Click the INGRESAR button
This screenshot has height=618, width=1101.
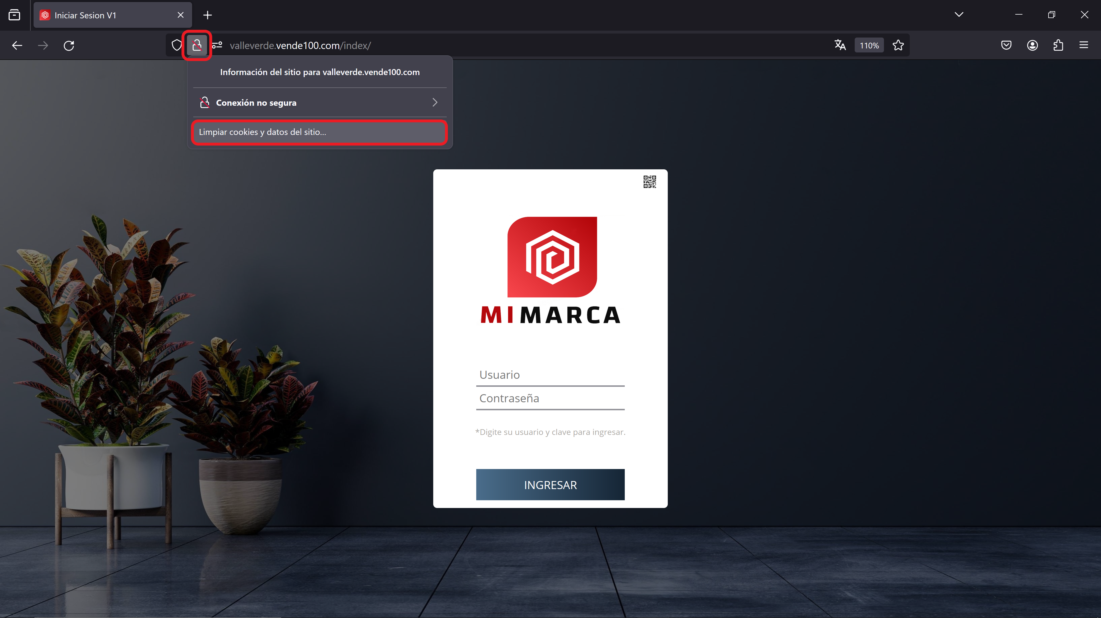(x=550, y=485)
